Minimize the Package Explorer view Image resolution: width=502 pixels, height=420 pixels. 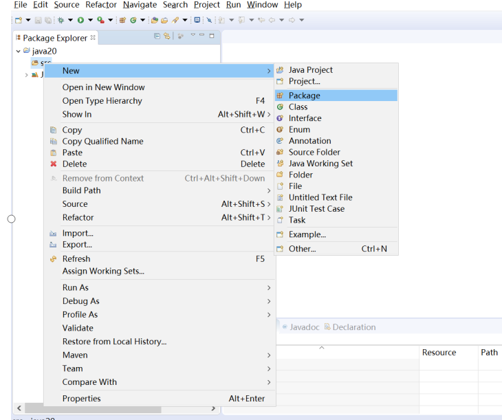coord(201,34)
